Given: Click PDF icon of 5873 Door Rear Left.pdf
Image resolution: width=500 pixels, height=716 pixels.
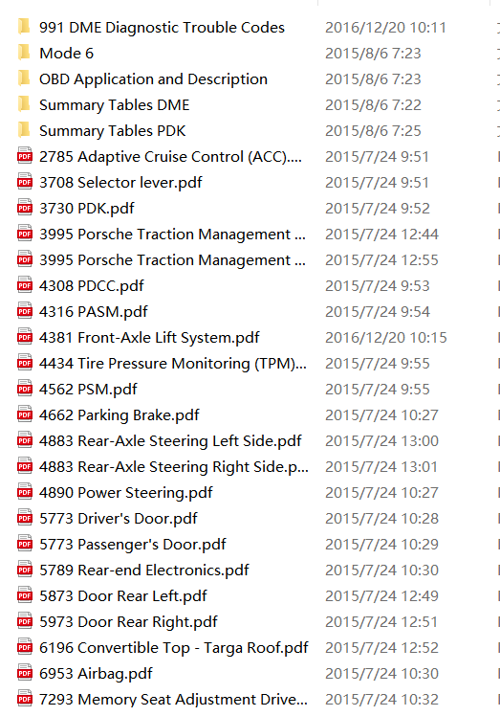Looking at the screenshot, I should coord(25,595).
